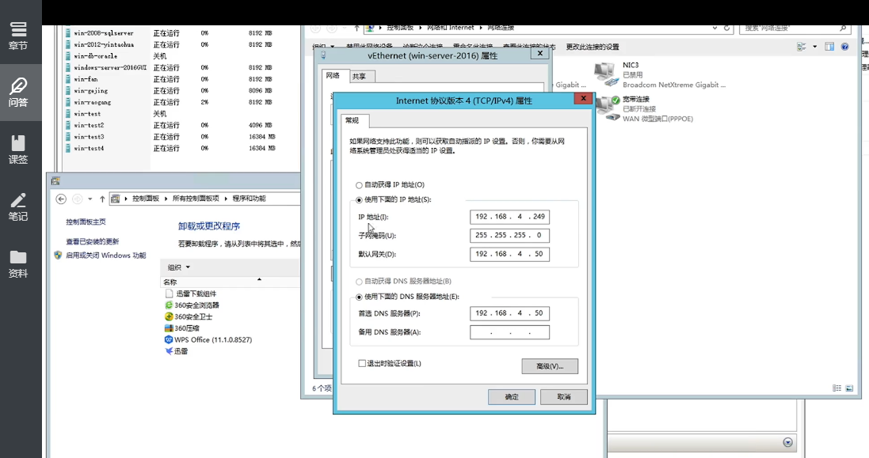Viewport: 869px width, 458px height.
Task: Open the 问答 Q&A sidebar icon
Action: [x=18, y=93]
